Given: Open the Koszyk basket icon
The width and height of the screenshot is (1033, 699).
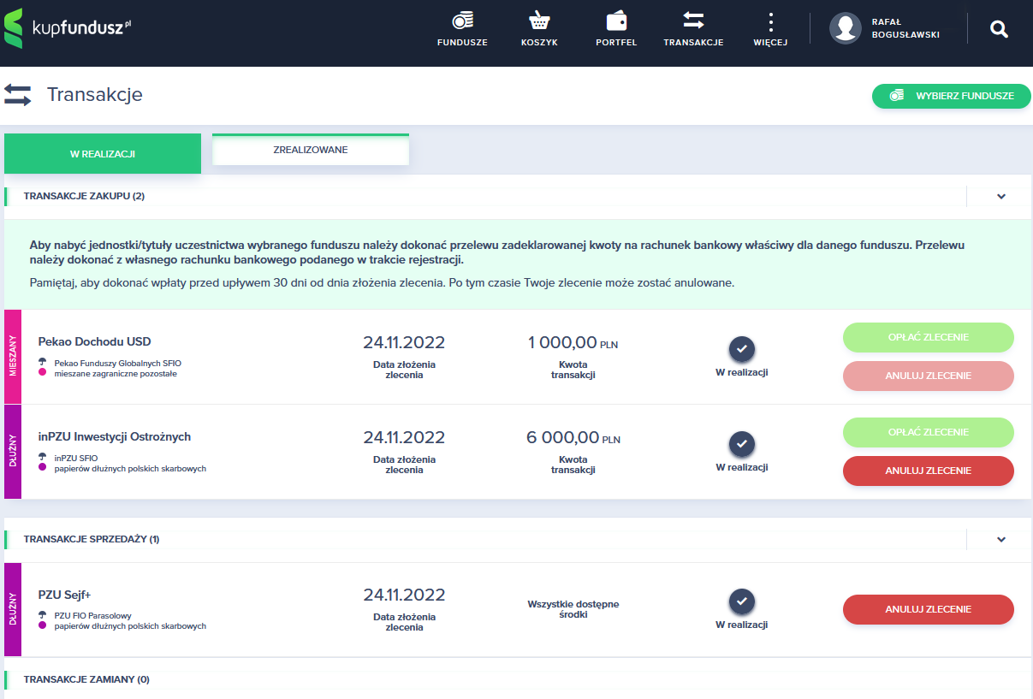Looking at the screenshot, I should coord(539,21).
